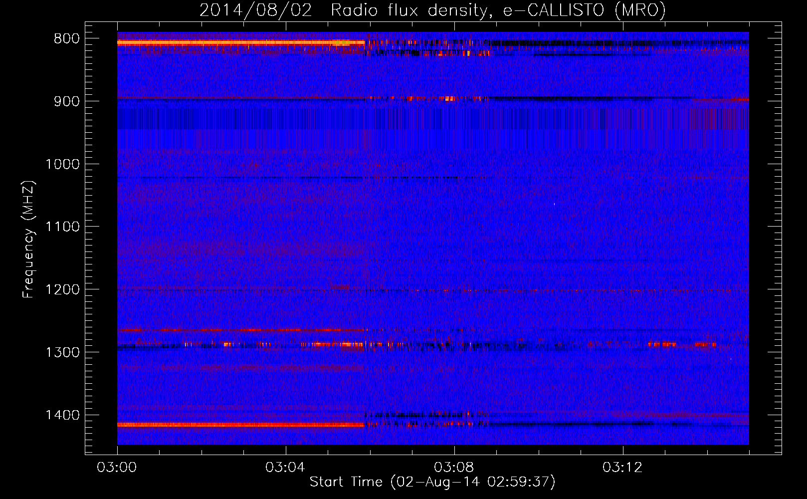807x499 pixels.
Task: Click the bright yellow emission band near 800 MHz
Action: (241, 43)
